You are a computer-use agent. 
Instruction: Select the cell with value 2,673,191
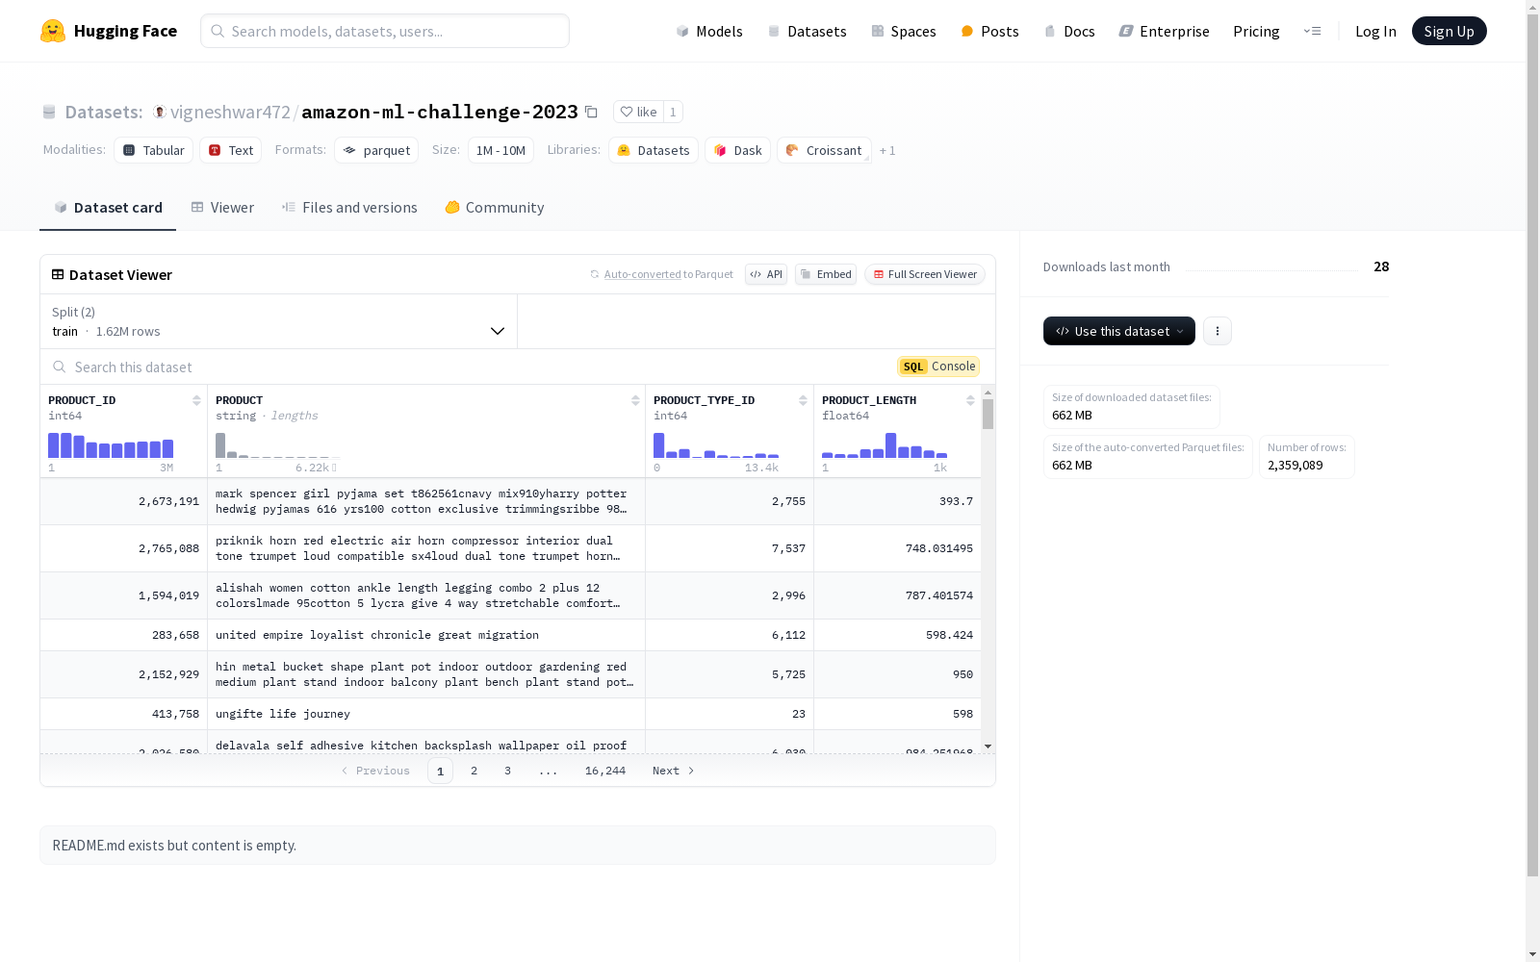click(123, 501)
